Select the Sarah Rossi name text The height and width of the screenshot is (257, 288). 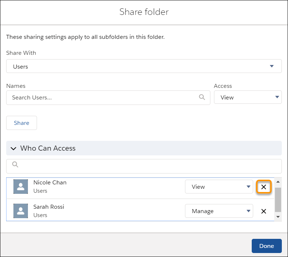49,207
